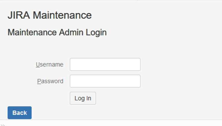Click the JIRA Maintenance heading
The width and height of the screenshot is (222, 126).
click(49, 15)
